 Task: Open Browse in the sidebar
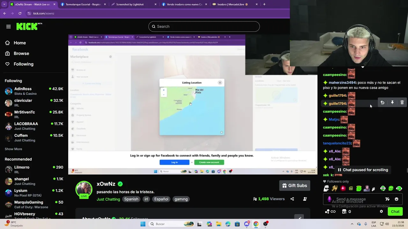tap(21, 53)
